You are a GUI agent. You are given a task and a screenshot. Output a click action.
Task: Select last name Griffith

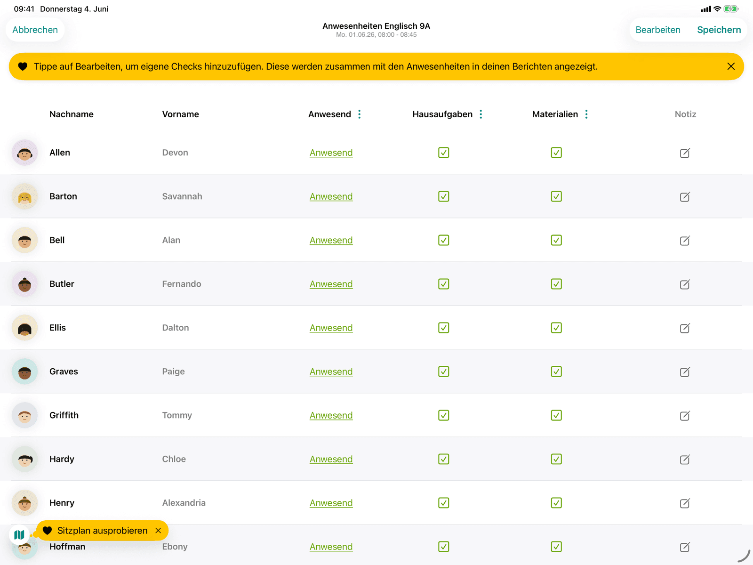pos(64,415)
